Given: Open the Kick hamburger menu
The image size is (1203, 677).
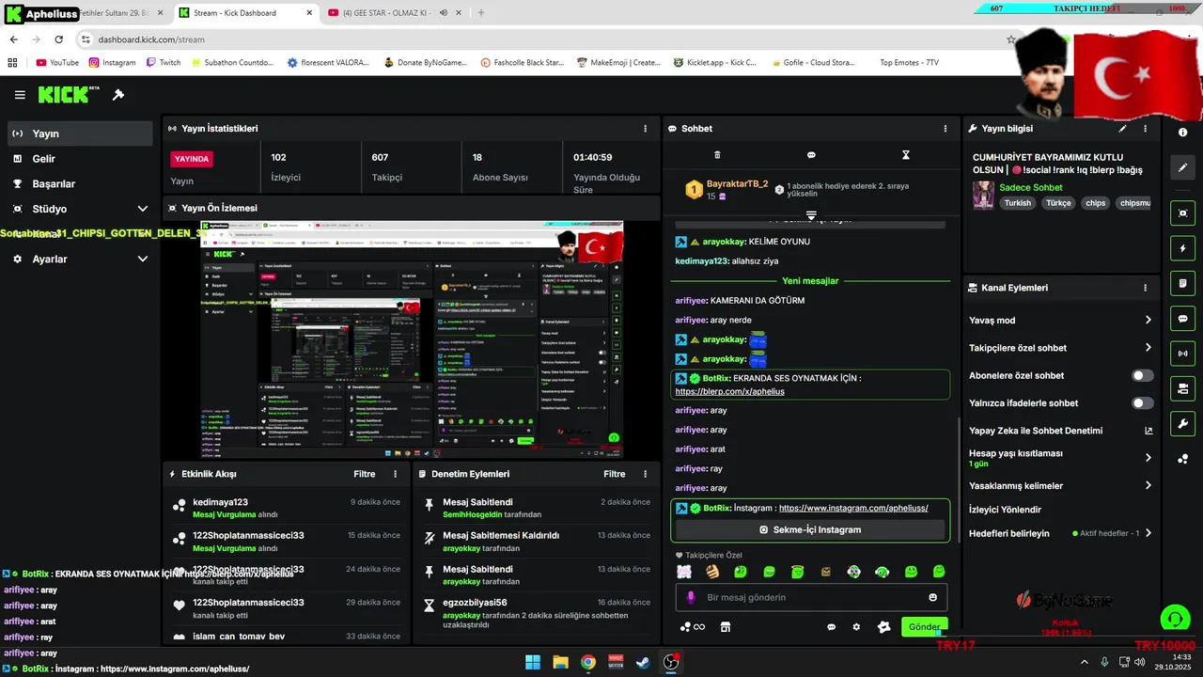Looking at the screenshot, I should pos(20,95).
